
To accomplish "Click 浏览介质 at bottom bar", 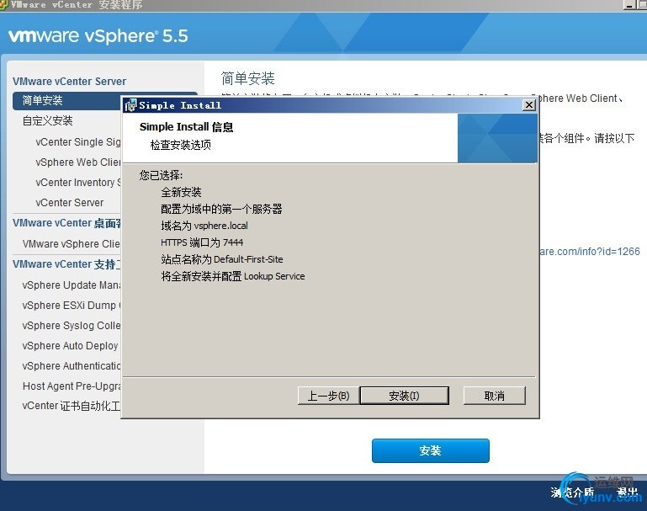I will (x=572, y=492).
